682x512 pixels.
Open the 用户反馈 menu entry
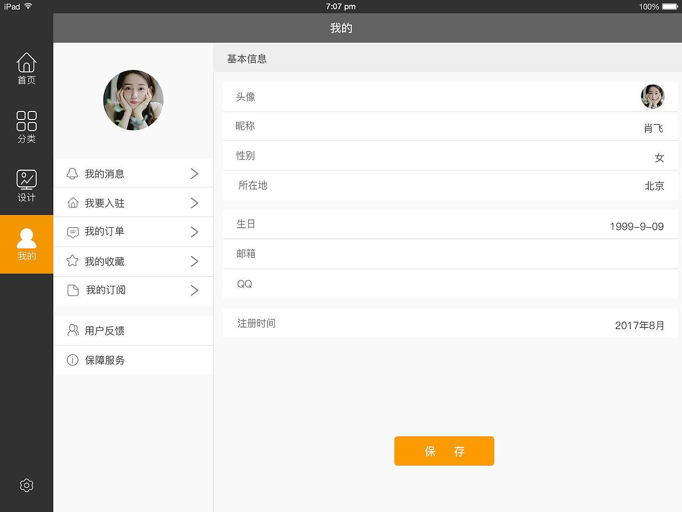133,331
